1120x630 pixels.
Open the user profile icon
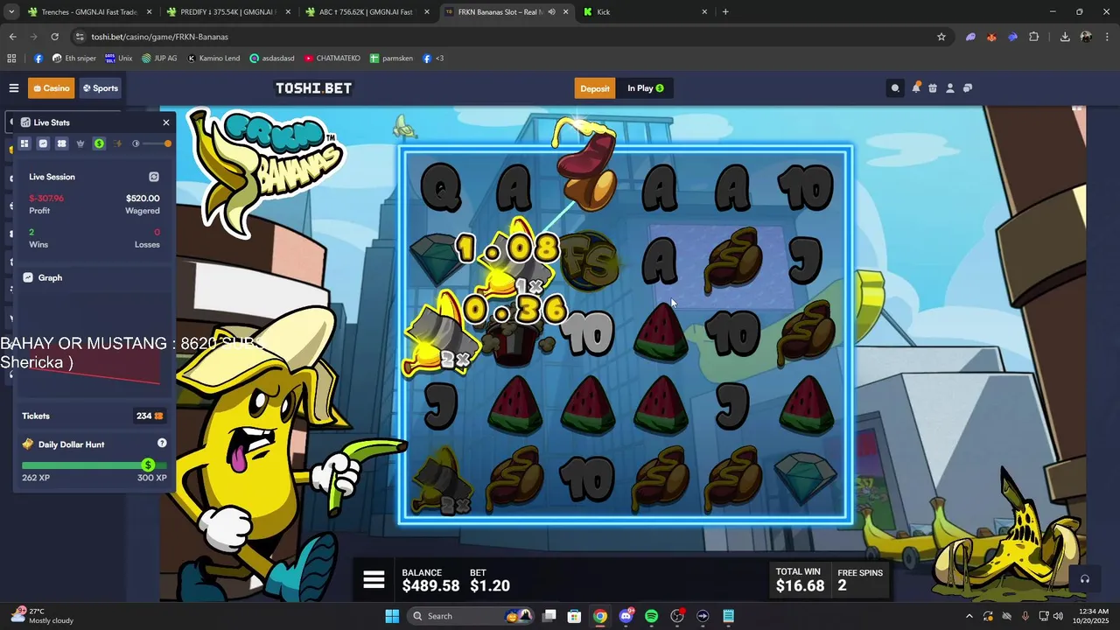(x=950, y=87)
